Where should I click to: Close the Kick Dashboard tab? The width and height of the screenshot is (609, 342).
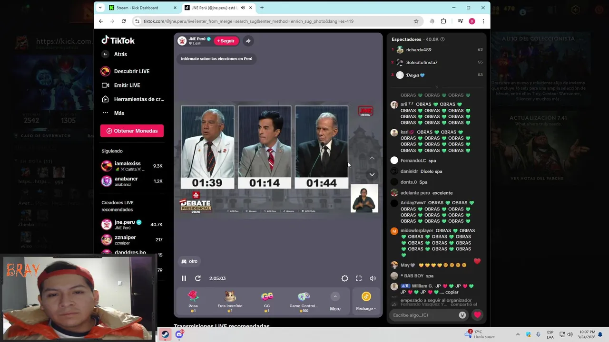click(175, 8)
